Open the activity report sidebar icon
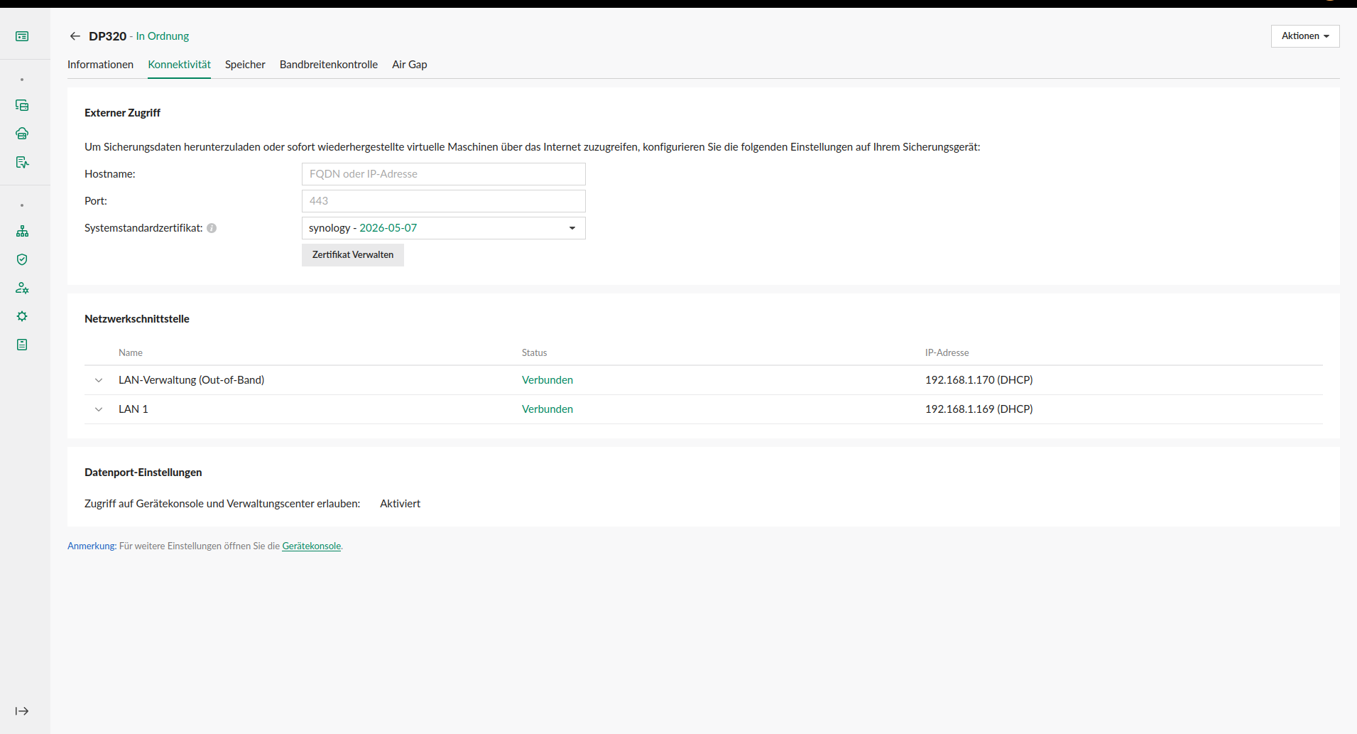Image resolution: width=1357 pixels, height=734 pixels. (x=22, y=162)
